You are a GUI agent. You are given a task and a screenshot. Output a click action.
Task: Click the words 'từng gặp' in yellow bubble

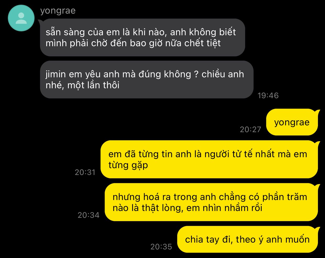point(128,165)
